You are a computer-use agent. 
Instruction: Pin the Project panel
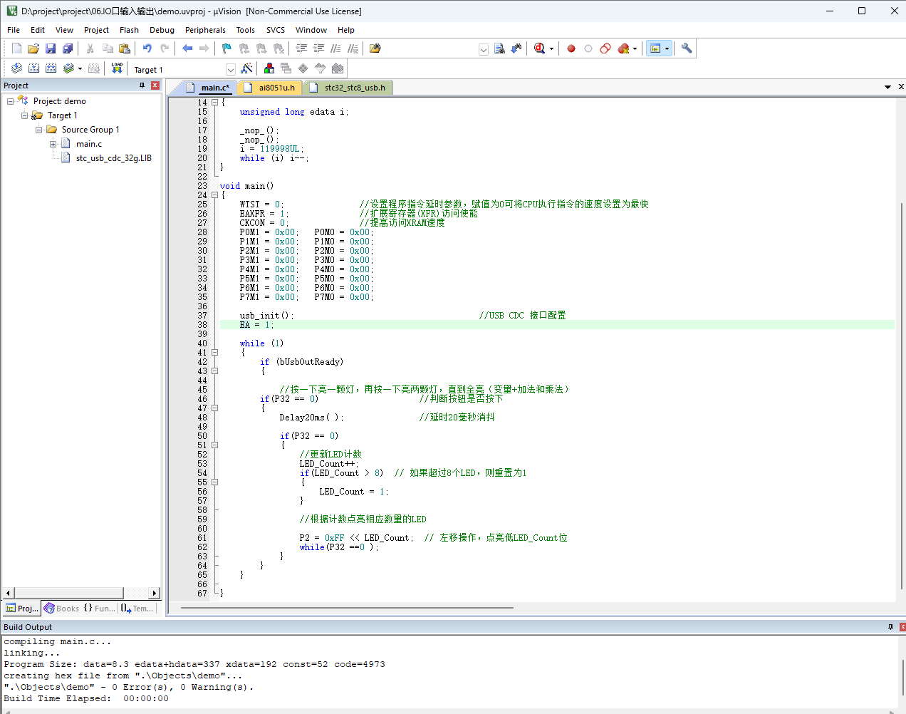[x=142, y=86]
